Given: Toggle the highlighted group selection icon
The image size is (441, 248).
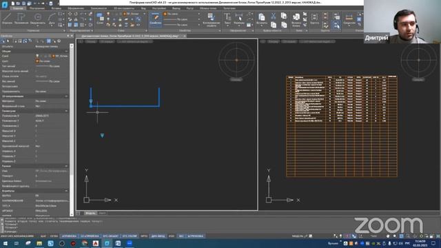Looking at the screenshot, I should [x=336, y=25].
